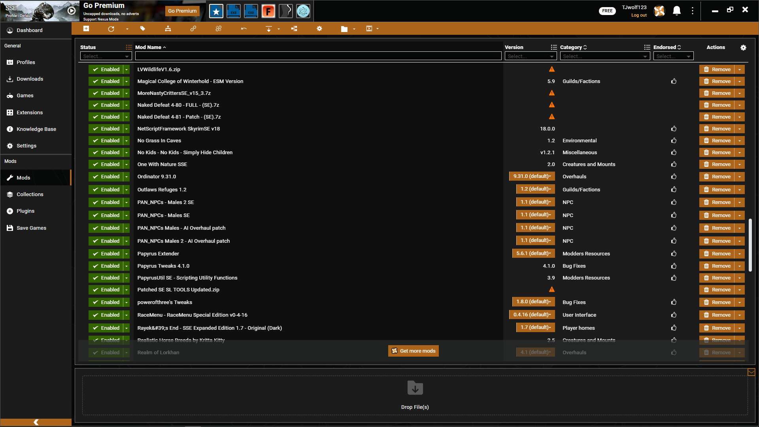Go to Downloads in the sidebar
The image size is (759, 427).
[x=30, y=79]
